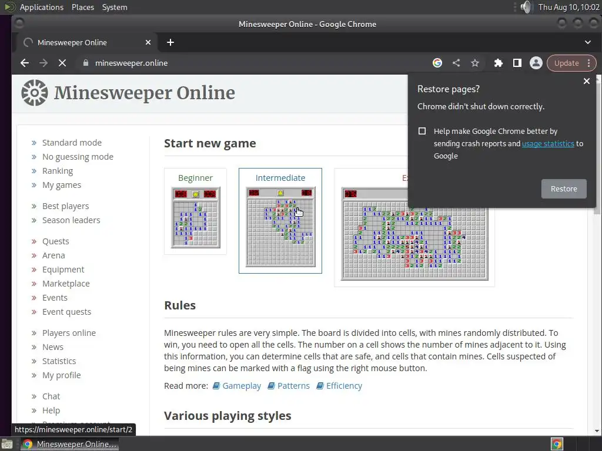Open the usage statistics link
This screenshot has width=602, height=451.
[x=548, y=143]
